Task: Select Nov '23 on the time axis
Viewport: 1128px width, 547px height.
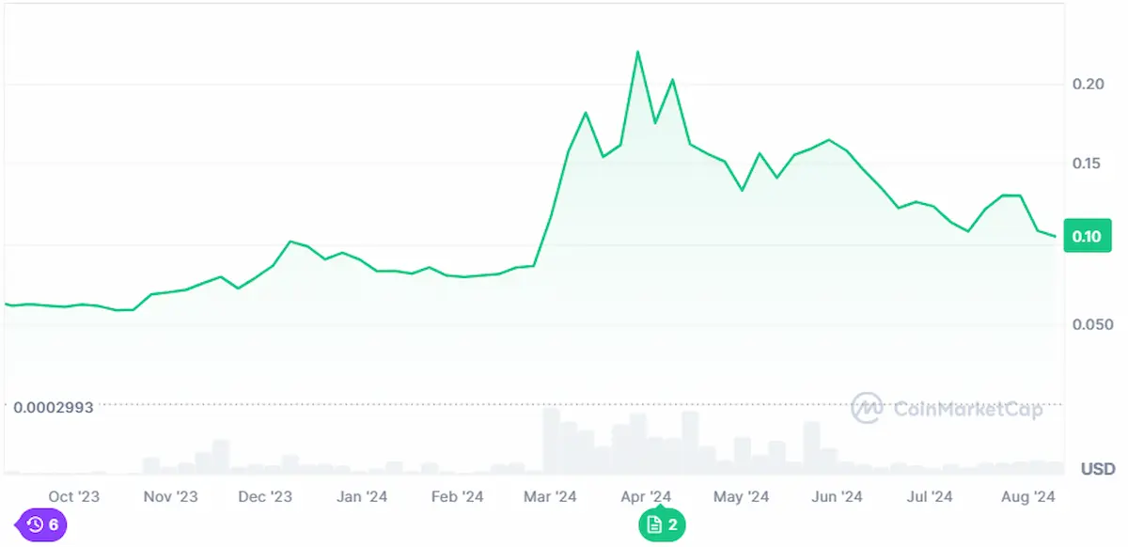Action: 172,496
